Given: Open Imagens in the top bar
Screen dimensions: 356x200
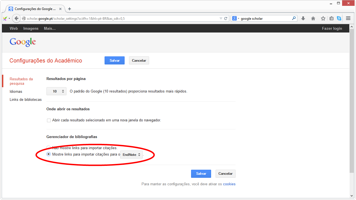Looking at the screenshot, I should (31, 28).
